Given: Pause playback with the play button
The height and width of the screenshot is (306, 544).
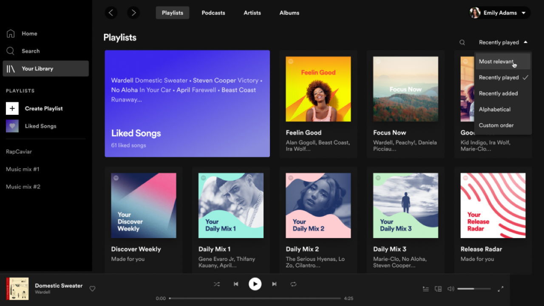Looking at the screenshot, I should (255, 284).
